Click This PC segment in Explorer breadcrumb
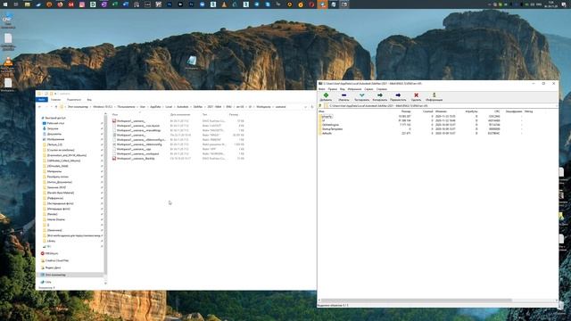Screen dimensions: 571x321 point(78,107)
